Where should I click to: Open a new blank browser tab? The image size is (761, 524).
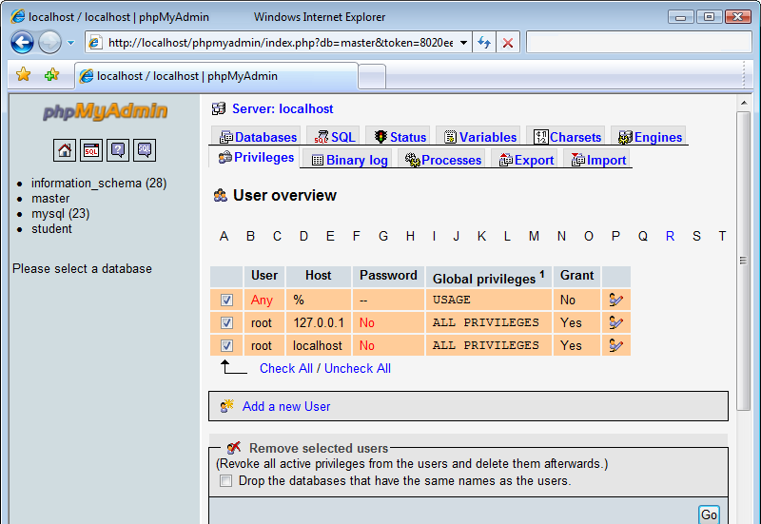pyautogui.click(x=372, y=77)
